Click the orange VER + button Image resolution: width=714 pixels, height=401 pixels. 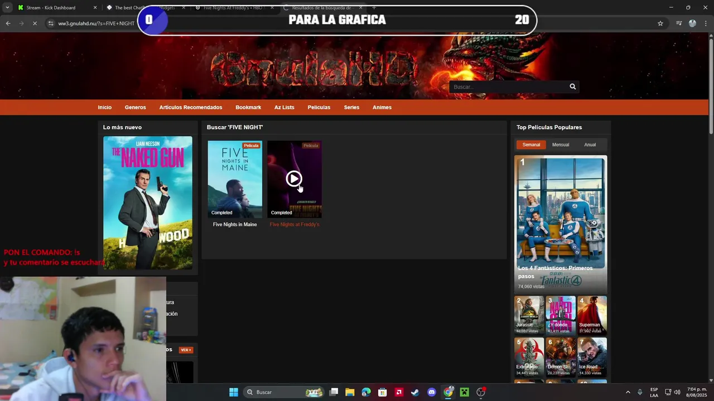[x=186, y=350]
